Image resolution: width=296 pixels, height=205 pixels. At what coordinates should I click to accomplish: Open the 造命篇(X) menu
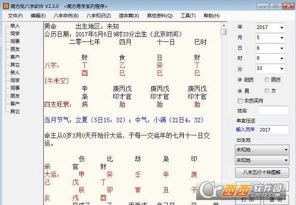point(129,15)
